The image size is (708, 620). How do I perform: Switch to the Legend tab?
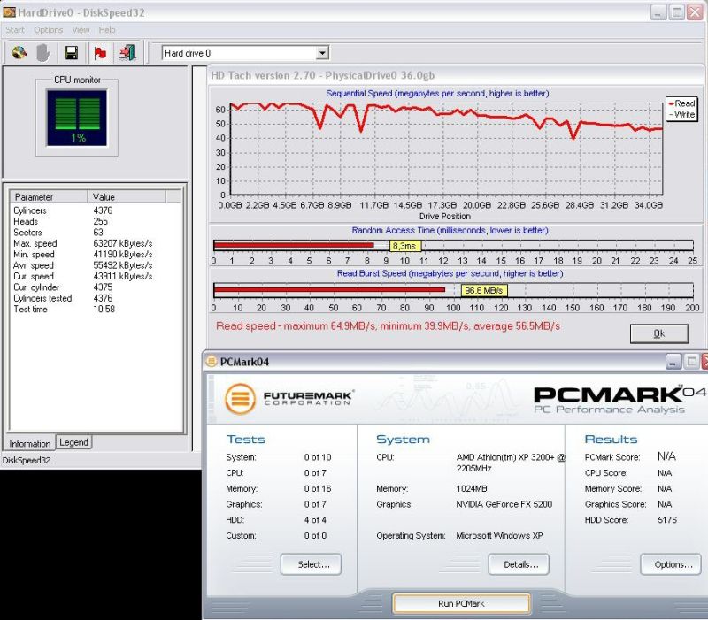74,442
